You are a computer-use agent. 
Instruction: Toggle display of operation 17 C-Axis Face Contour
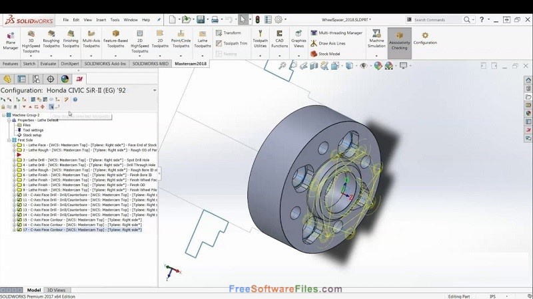click(x=19, y=229)
